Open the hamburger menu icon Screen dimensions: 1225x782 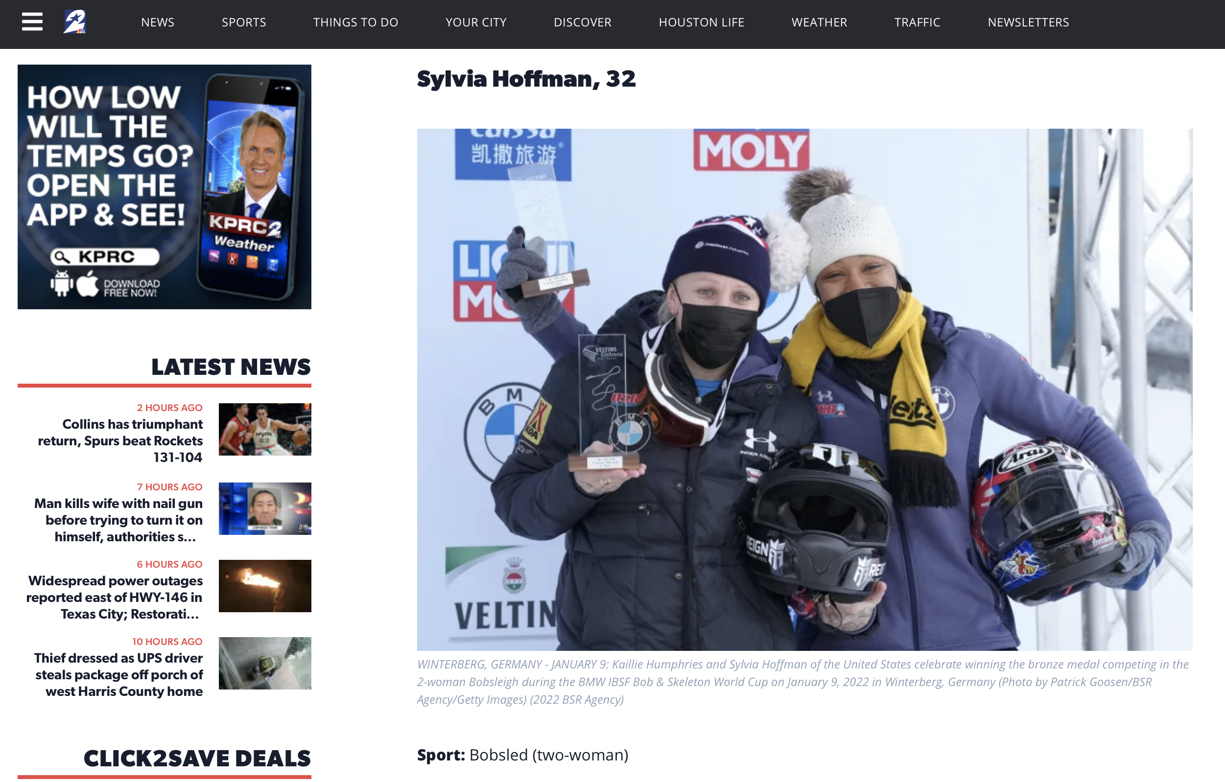32,22
